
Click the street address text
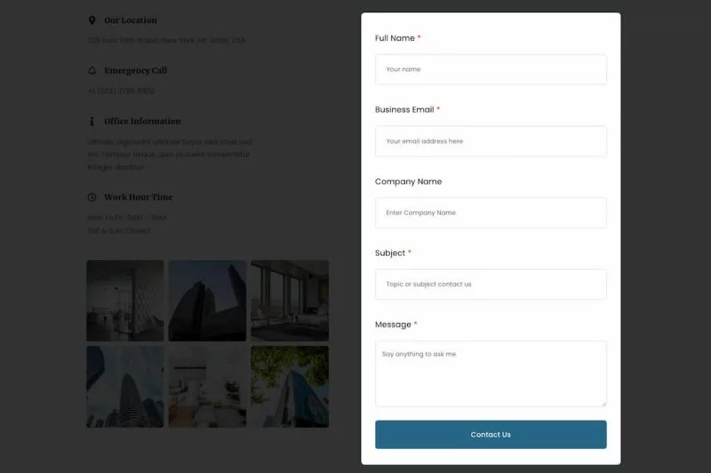(166, 40)
